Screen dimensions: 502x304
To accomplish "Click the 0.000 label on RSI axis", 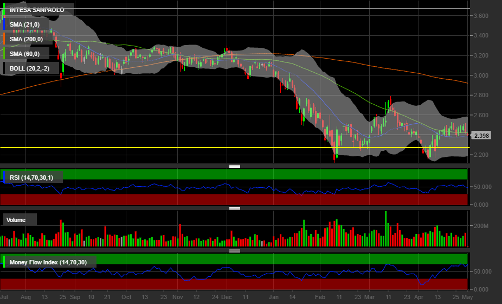I will point(481,205).
